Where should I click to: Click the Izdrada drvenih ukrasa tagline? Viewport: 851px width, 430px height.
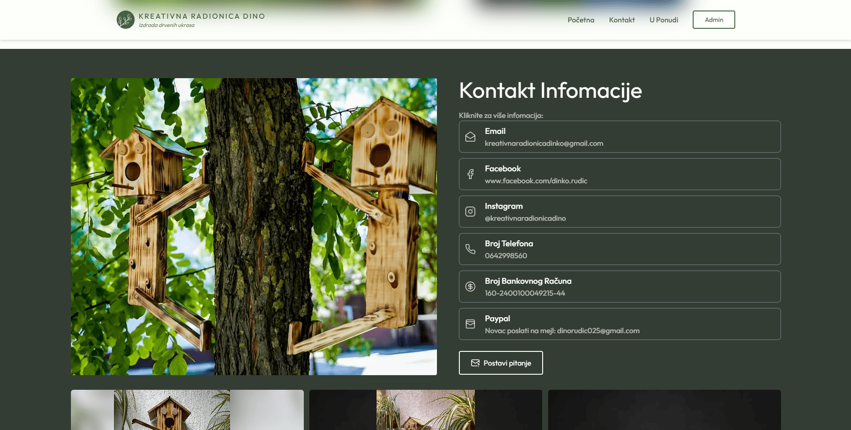pos(167,25)
